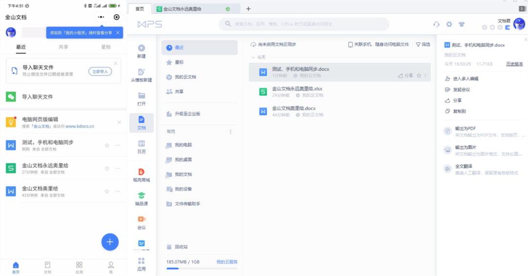Open the 常用 section three-dot menu
This screenshot has width=528, height=276.
(x=231, y=132)
